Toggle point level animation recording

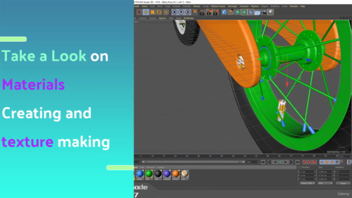click(x=342, y=162)
